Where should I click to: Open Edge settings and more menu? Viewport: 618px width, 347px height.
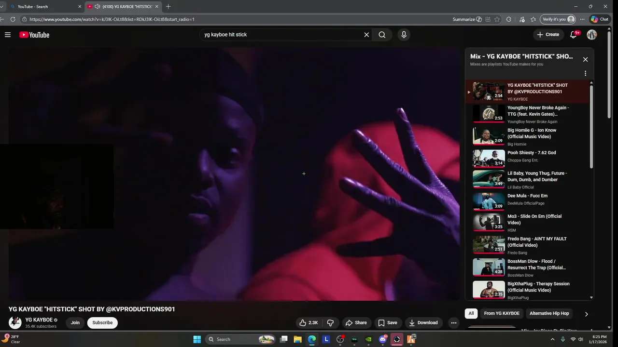[582, 19]
